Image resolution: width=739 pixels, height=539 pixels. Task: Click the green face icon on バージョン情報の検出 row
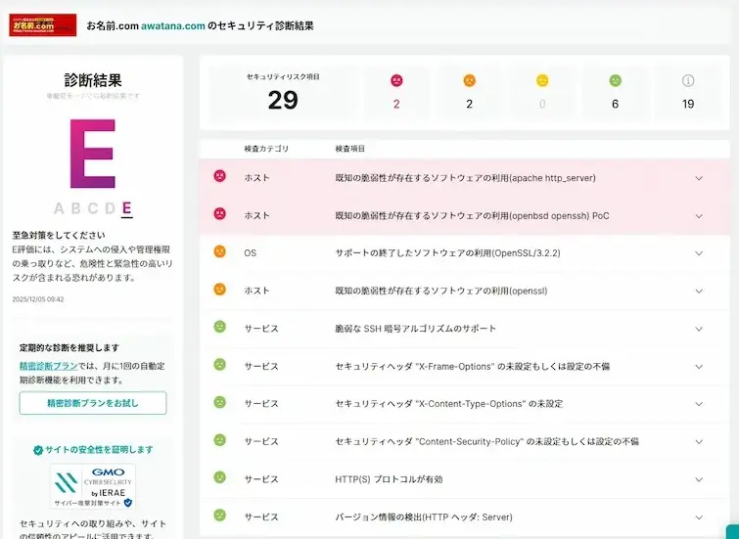coord(219,516)
